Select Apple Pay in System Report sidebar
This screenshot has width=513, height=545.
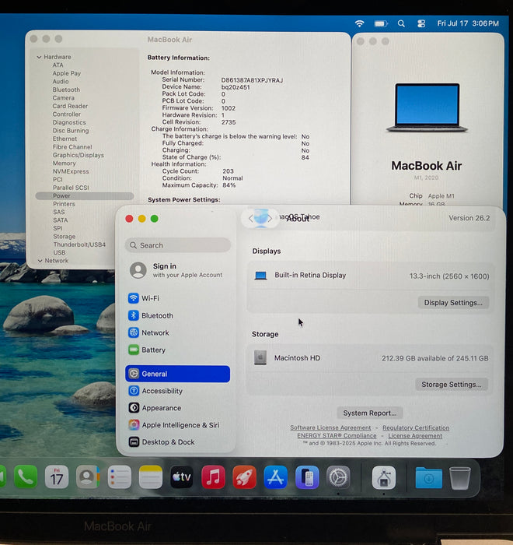(67, 73)
